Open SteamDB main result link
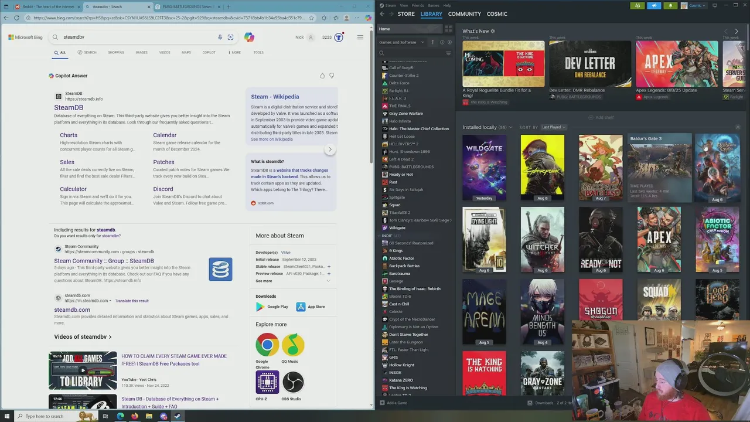The width and height of the screenshot is (750, 422). click(x=69, y=108)
